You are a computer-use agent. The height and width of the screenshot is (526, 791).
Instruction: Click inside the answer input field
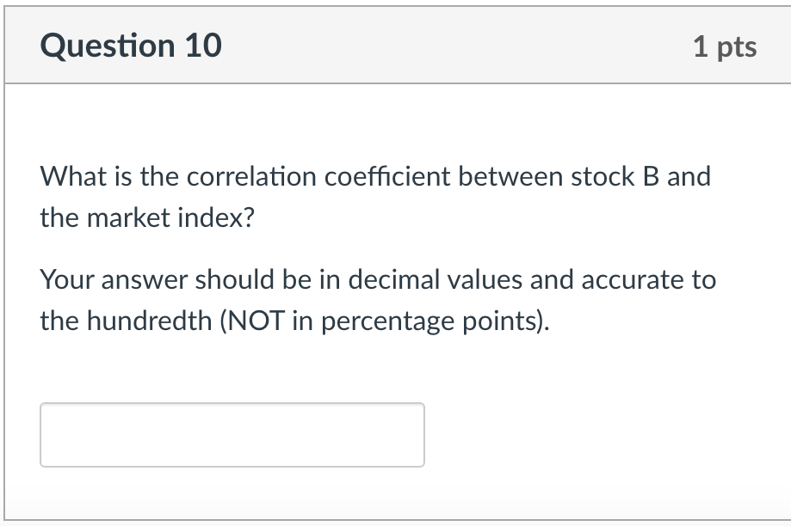[x=232, y=435]
